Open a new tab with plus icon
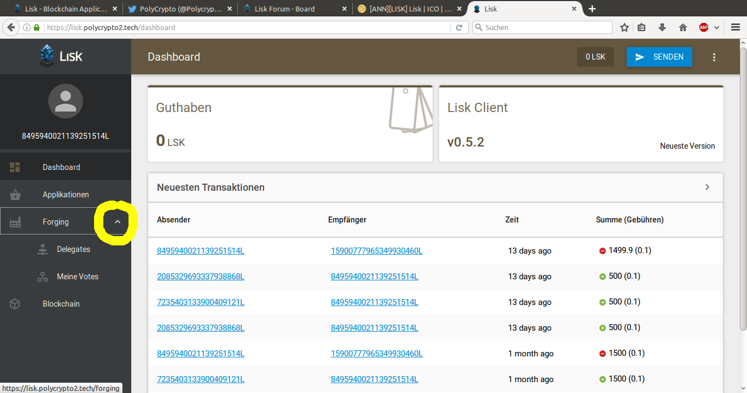 click(592, 9)
